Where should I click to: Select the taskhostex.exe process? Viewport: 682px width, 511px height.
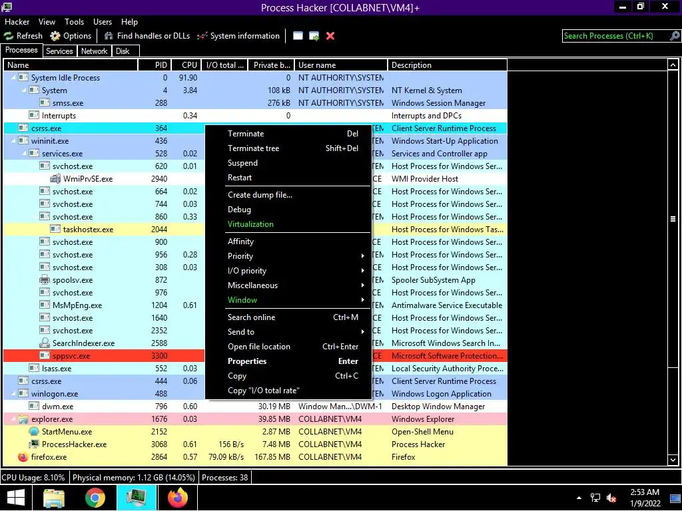pos(255,229)
